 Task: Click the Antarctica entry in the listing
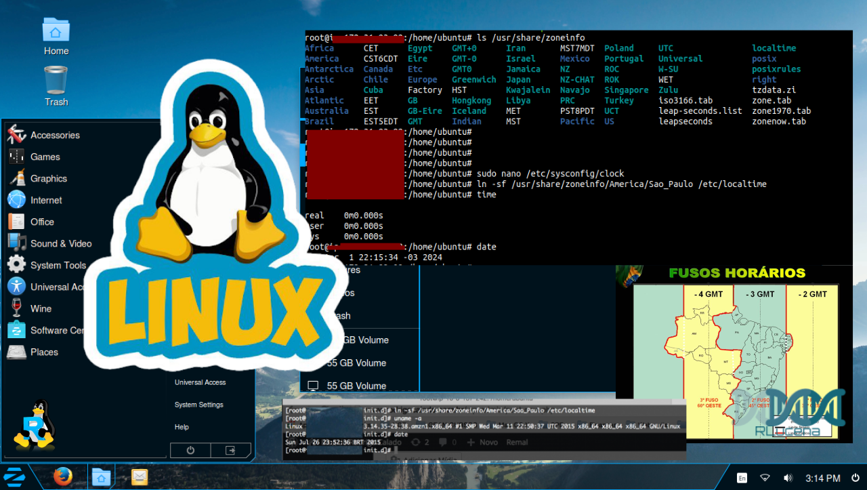[329, 68]
